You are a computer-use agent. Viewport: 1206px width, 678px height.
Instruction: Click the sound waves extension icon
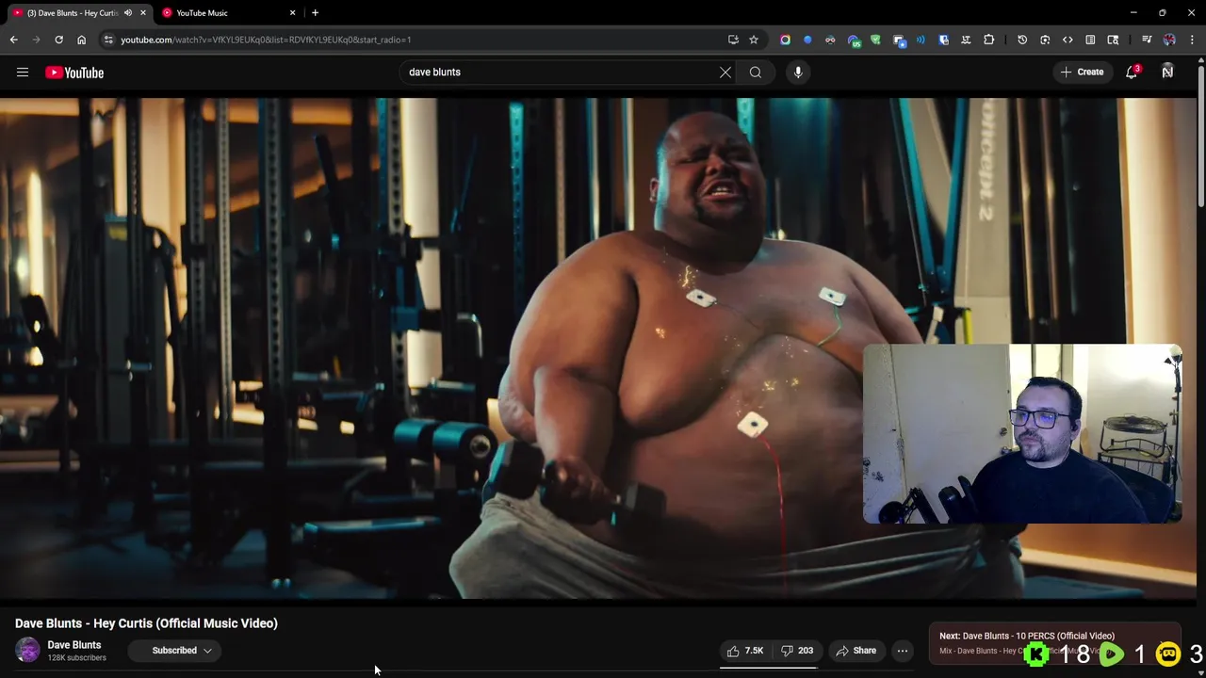point(921,40)
